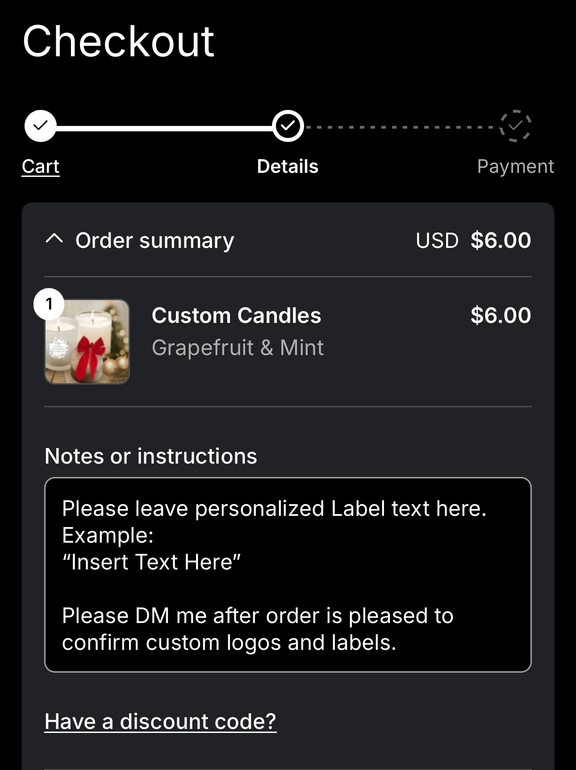The width and height of the screenshot is (576, 770).
Task: Click the Custom Candles product title
Action: coord(236,315)
